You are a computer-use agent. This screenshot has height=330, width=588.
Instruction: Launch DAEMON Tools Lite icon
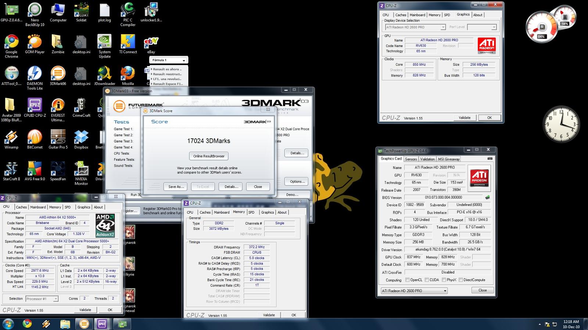[35, 78]
